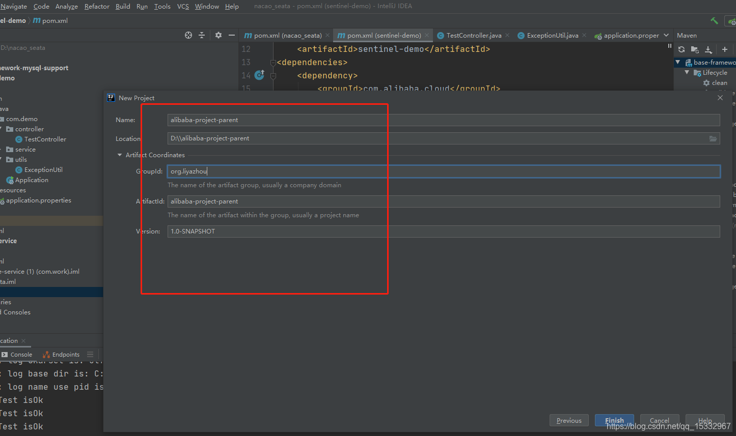Click the Previous button
This screenshot has height=436, width=736.
569,421
